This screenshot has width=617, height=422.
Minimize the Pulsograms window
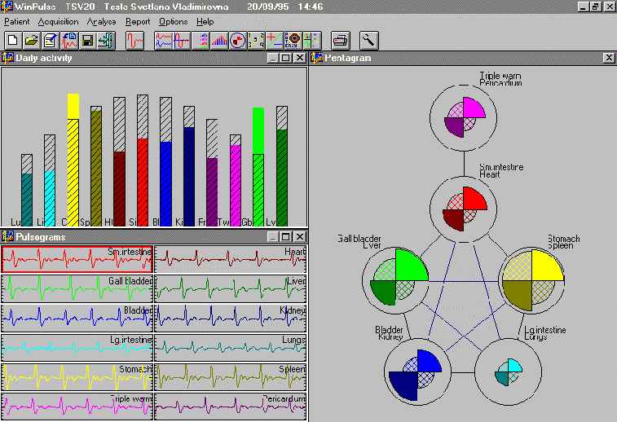point(273,236)
